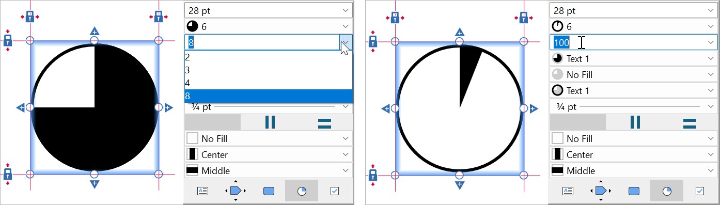
Task: Select vertical double-bar toggle in panel showing 100
Action: (x=635, y=122)
